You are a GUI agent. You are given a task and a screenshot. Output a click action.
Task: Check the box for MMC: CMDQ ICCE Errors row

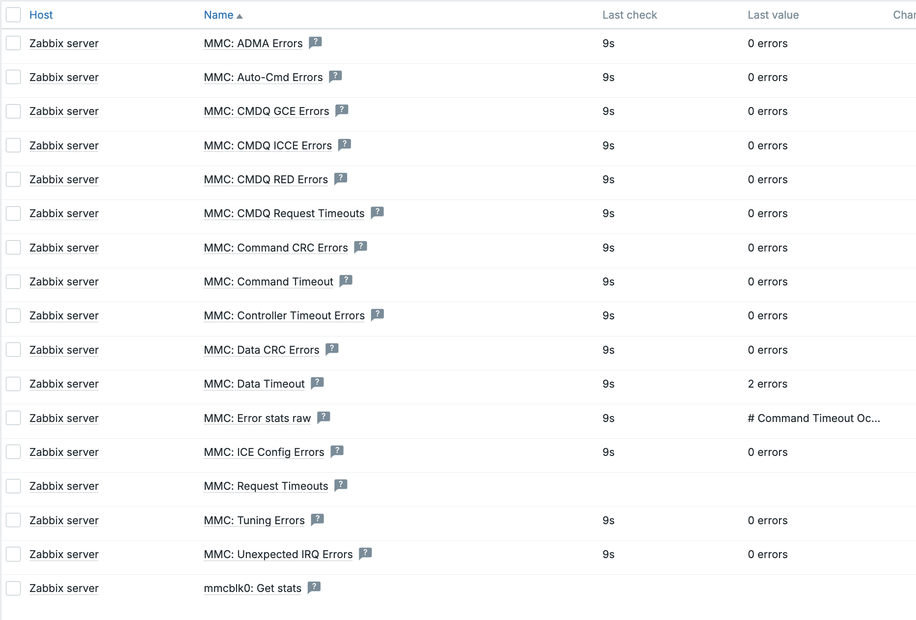pos(13,145)
